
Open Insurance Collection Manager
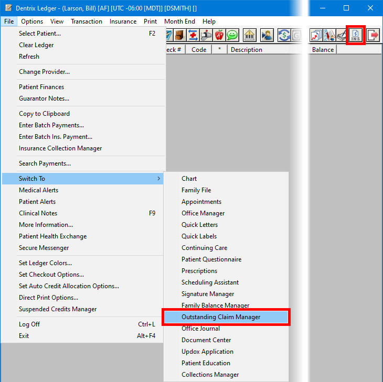(x=82, y=148)
